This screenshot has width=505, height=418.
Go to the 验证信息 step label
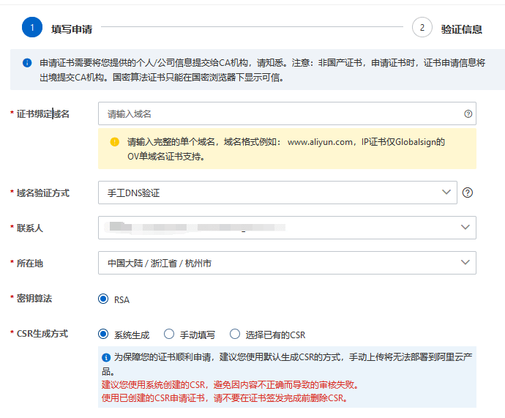click(x=462, y=29)
